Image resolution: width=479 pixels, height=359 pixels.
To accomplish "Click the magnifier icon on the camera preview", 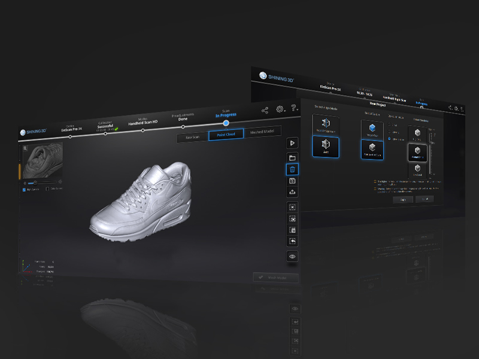I will pos(25,148).
